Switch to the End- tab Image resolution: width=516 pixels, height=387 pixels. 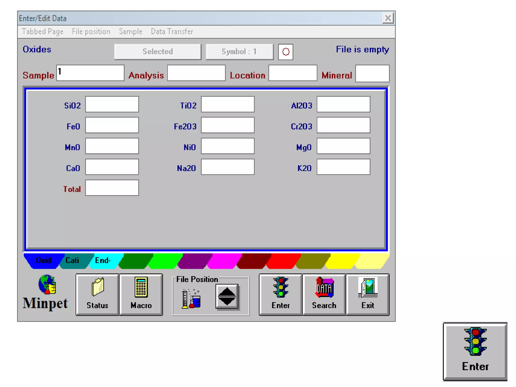coord(103,260)
